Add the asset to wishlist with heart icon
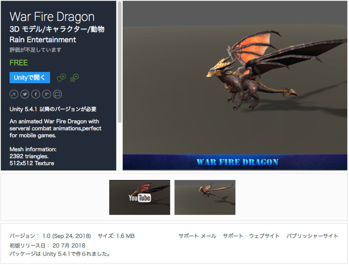Image resolution: width=349 pixels, height=265 pixels. (61, 78)
